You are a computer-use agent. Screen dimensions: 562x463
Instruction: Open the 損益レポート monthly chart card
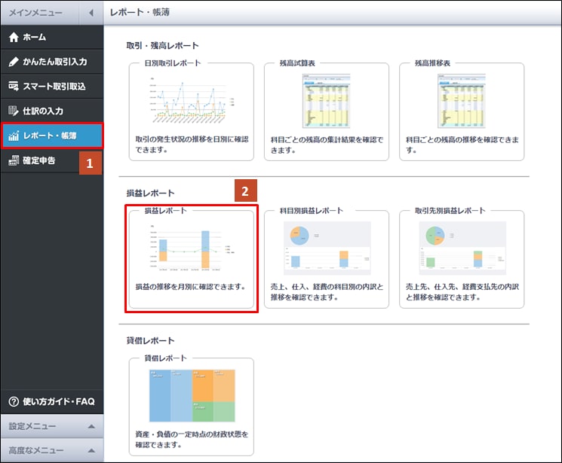191,248
